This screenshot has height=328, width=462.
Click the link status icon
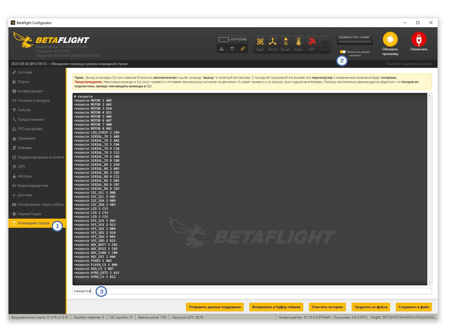pos(243,49)
